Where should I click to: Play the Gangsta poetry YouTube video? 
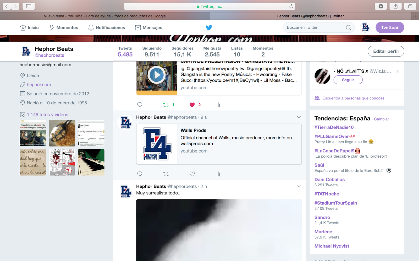click(x=157, y=75)
